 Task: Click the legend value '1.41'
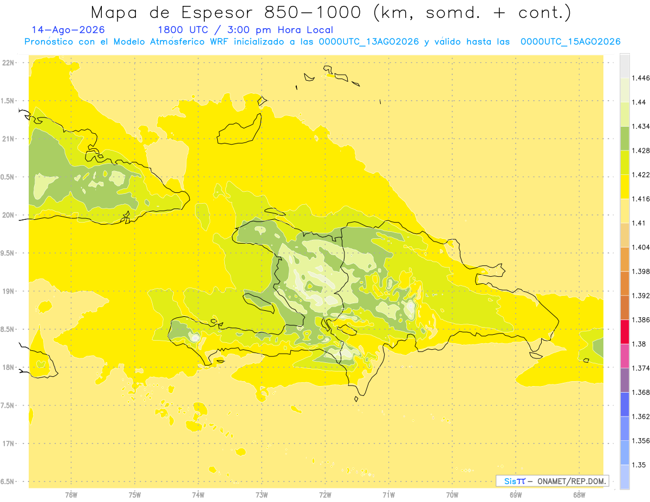coord(639,223)
